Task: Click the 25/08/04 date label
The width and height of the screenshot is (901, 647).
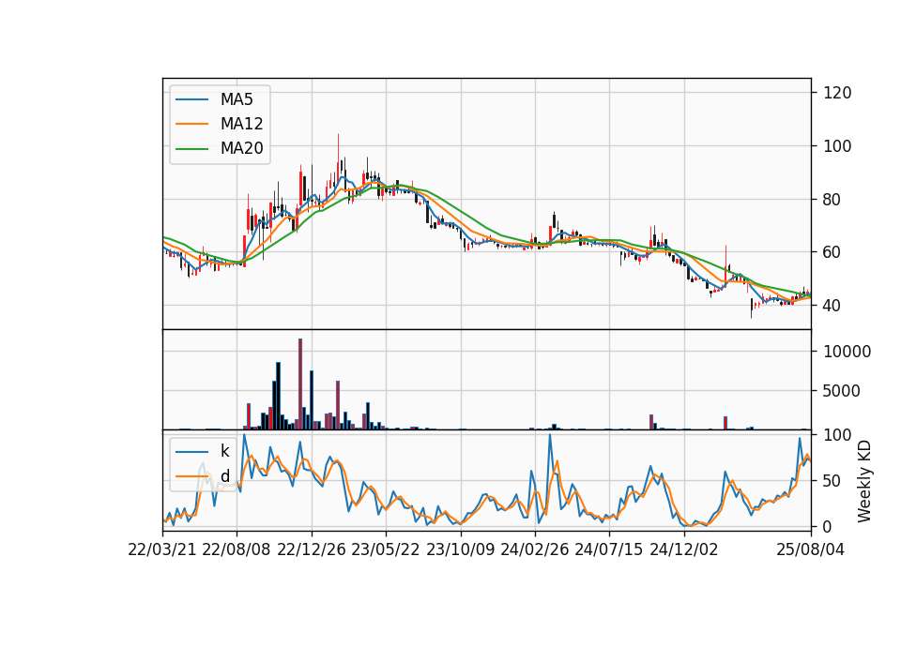Action: (x=810, y=549)
